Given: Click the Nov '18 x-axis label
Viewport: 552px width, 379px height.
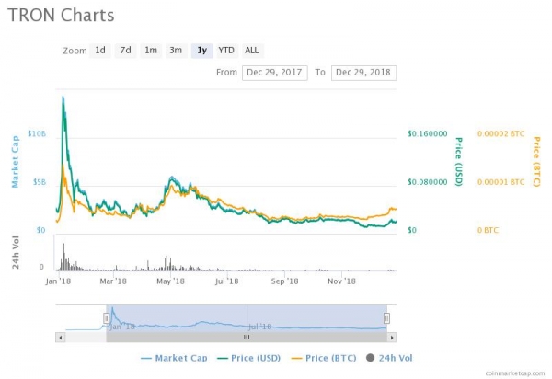Looking at the screenshot, I should 341,281.
